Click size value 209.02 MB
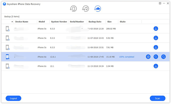Image resolution: width=171 pixels, height=104 pixels. [111, 29]
